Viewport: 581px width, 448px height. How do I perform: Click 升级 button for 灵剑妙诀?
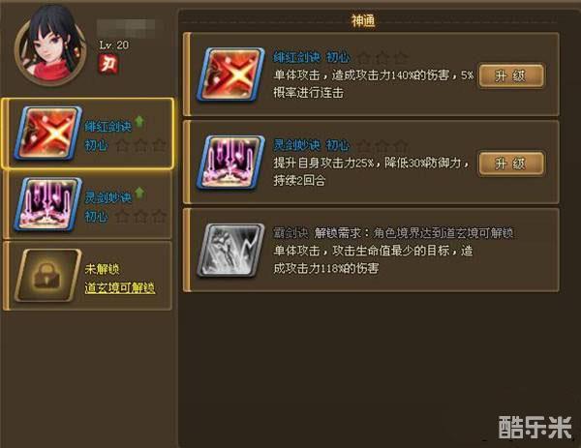(511, 164)
